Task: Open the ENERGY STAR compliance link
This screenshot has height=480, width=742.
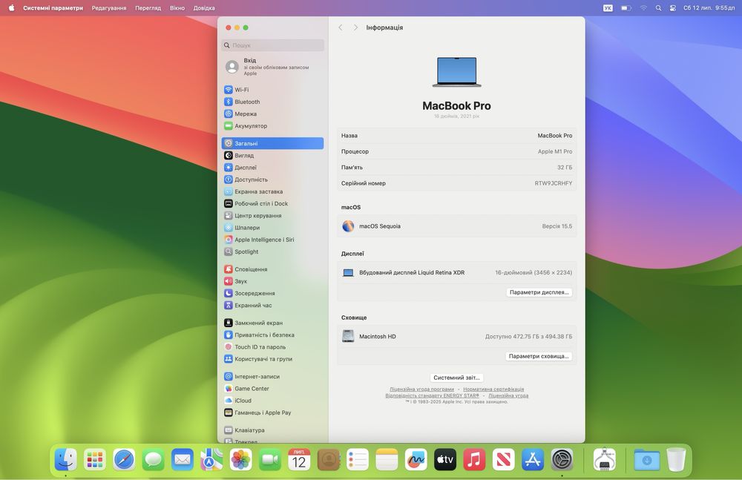Action: [432, 395]
